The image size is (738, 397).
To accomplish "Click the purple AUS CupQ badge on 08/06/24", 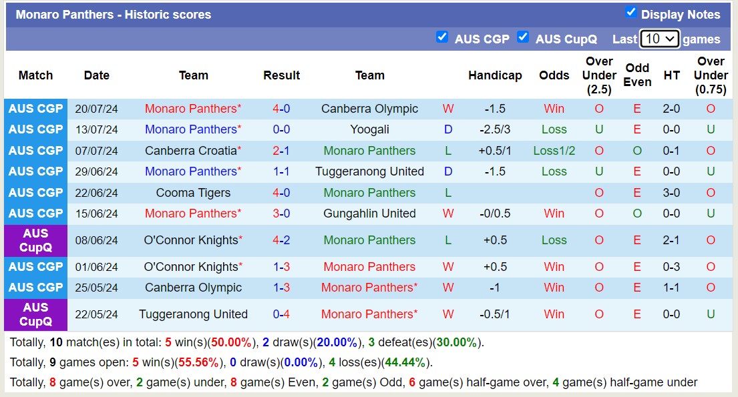I will (x=35, y=240).
